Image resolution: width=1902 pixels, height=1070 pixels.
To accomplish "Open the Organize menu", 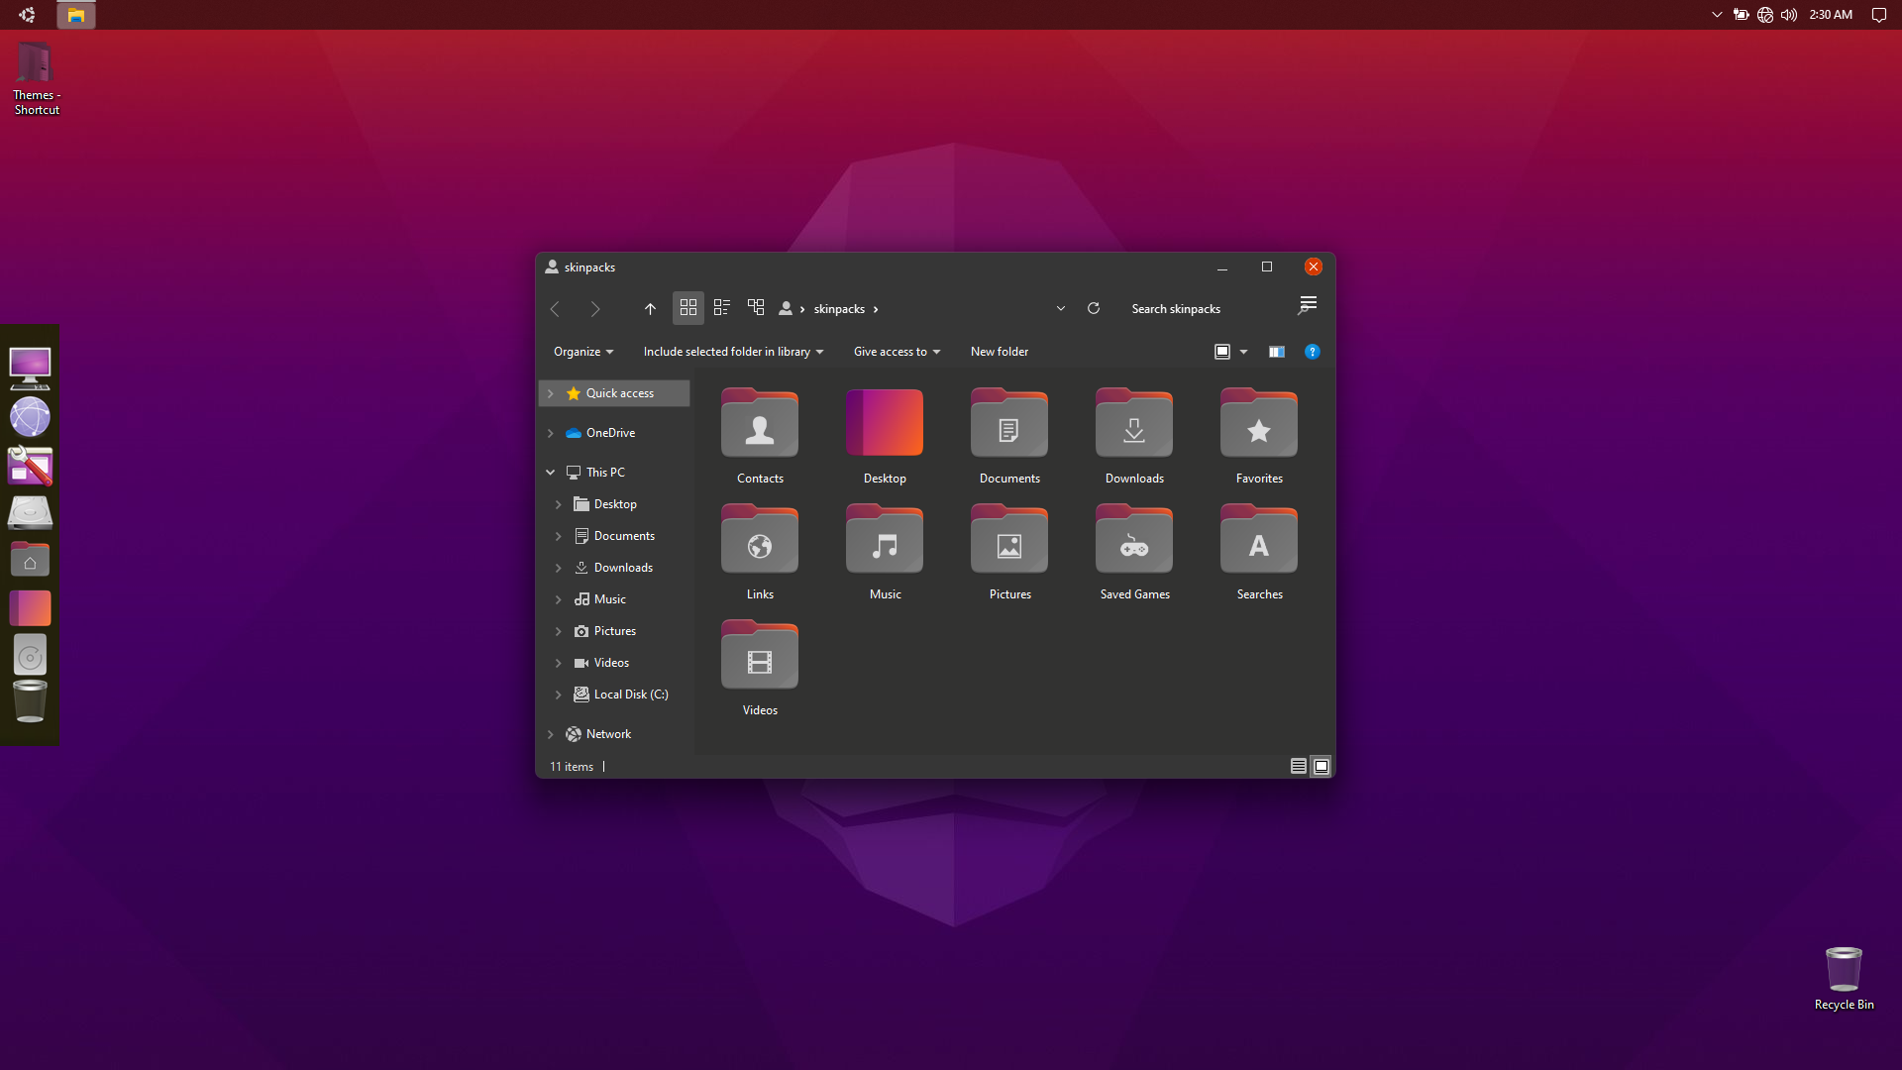I will (583, 352).
